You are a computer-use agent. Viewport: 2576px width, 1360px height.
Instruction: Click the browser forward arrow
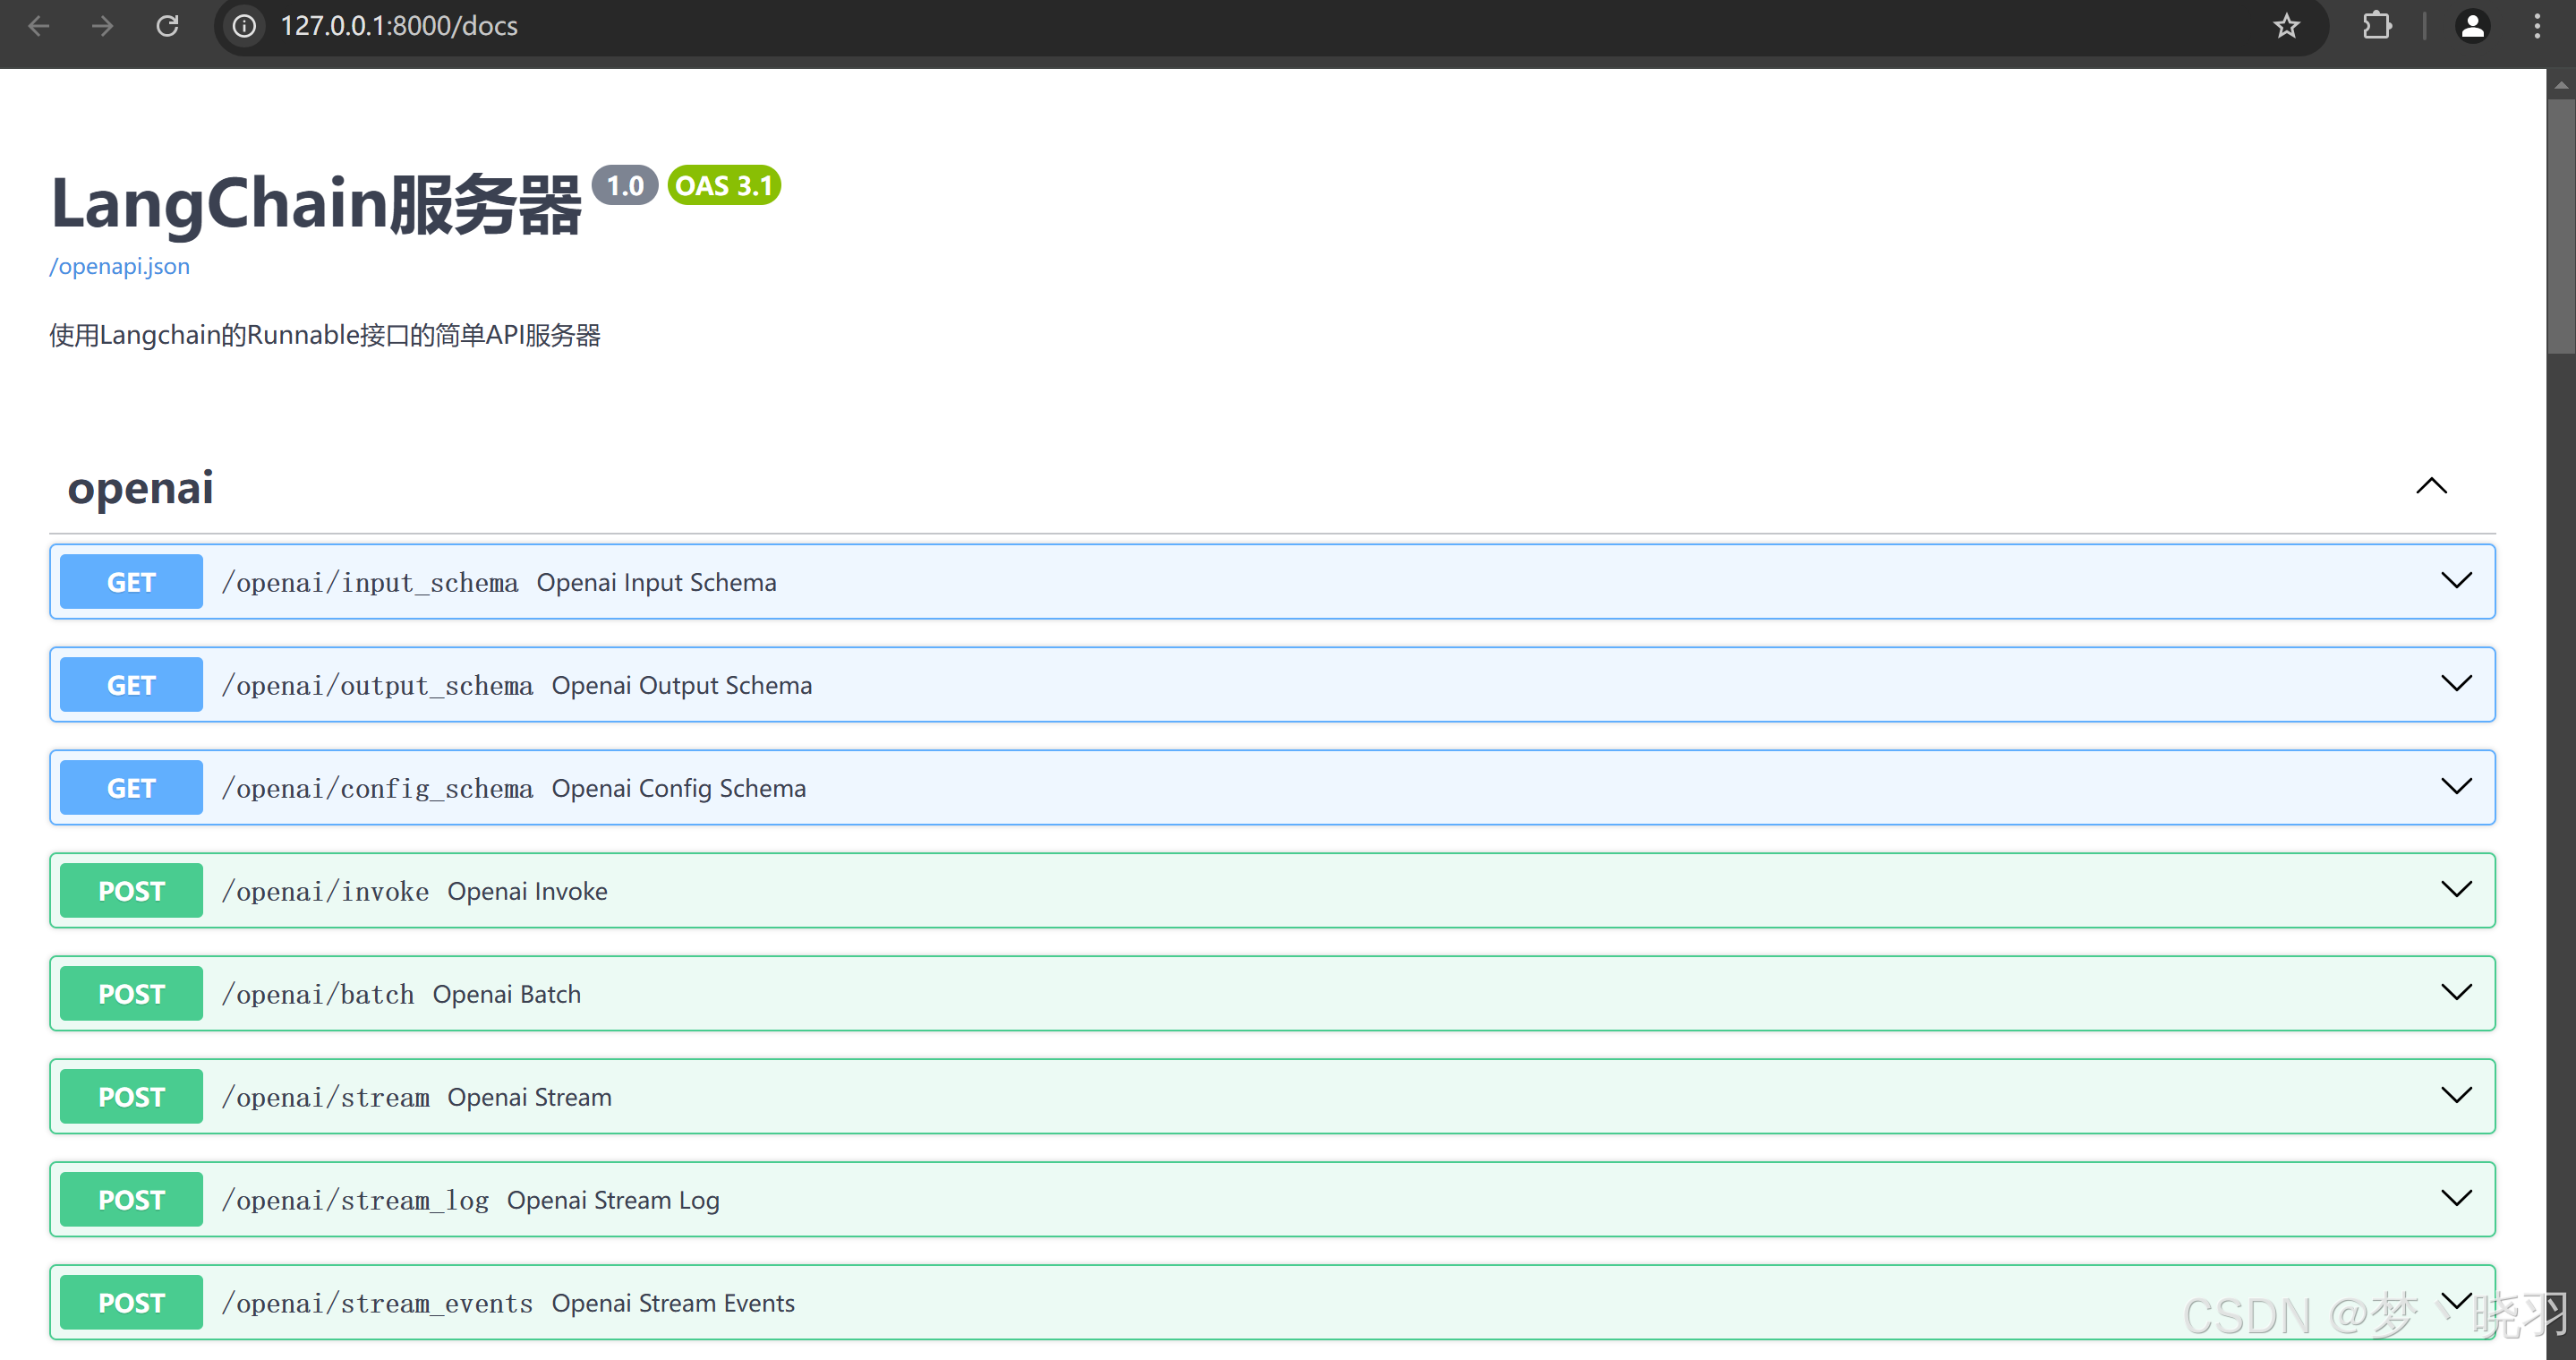point(102,26)
